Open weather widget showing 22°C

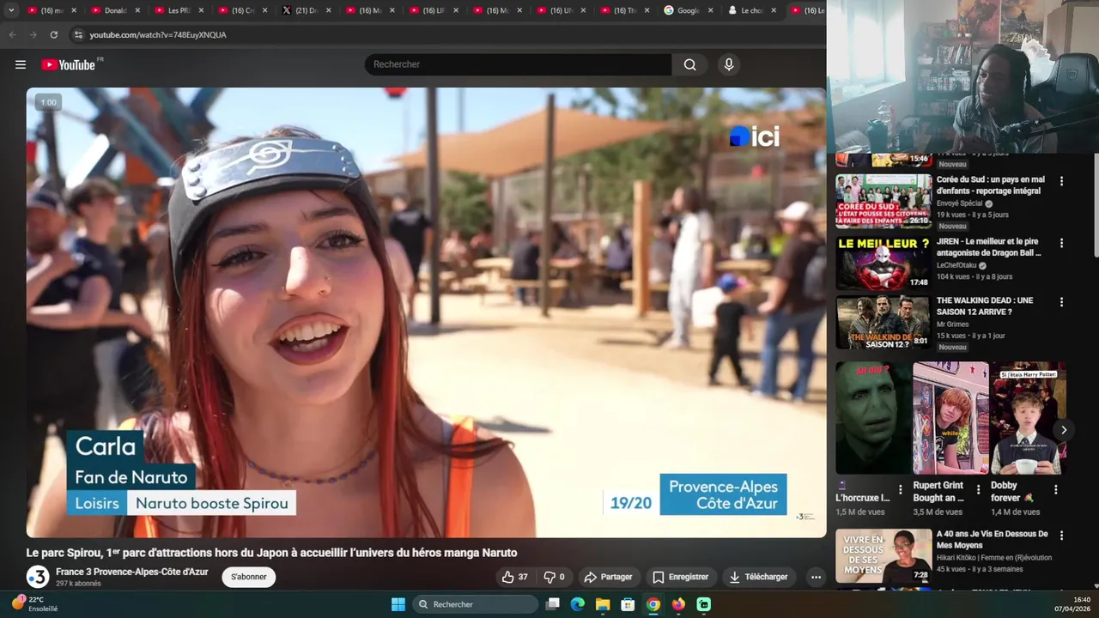pos(34,603)
